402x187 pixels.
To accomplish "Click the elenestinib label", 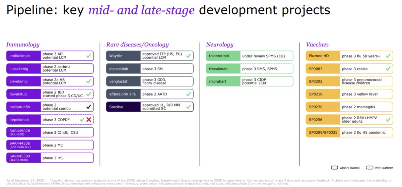I will coord(123,68).
